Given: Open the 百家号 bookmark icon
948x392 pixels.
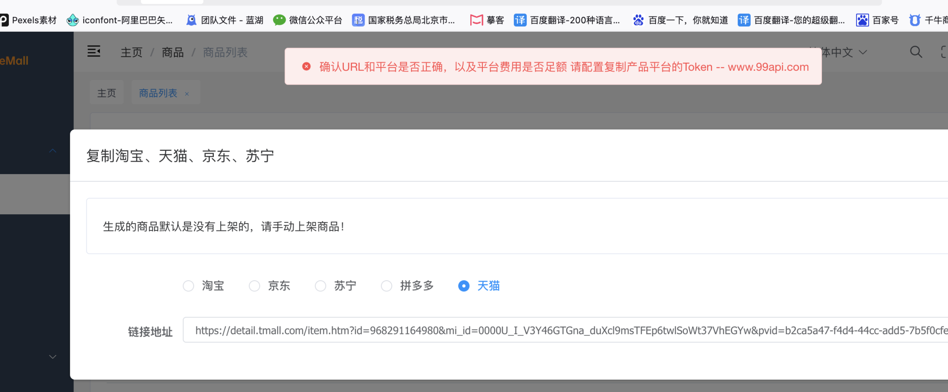Looking at the screenshot, I should [862, 20].
